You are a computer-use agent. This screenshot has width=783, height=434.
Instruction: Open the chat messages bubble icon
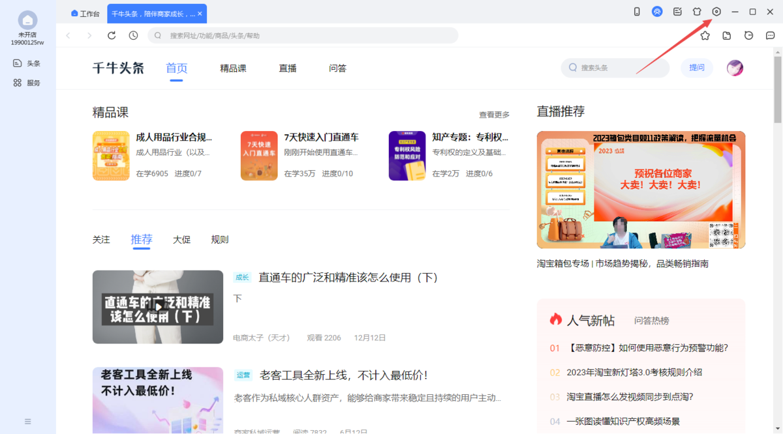tap(771, 35)
